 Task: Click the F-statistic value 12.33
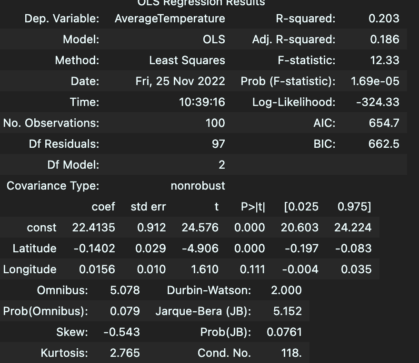385,60
